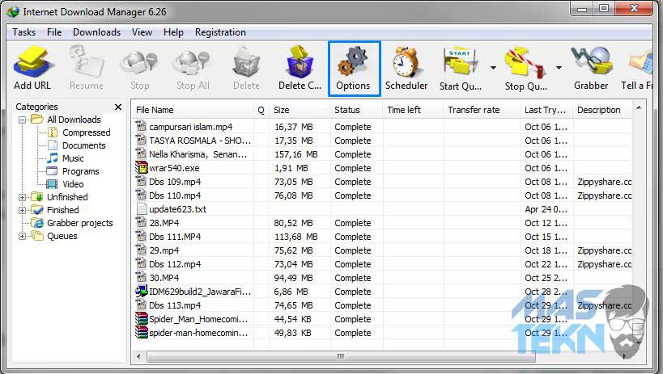Click the spider-man-homecomin archive icon
663x374 pixels.
[141, 333]
